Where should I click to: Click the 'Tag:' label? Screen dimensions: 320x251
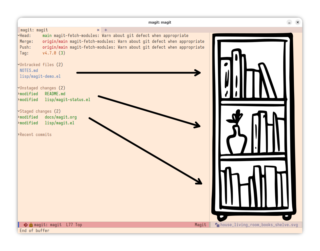(x=24, y=53)
